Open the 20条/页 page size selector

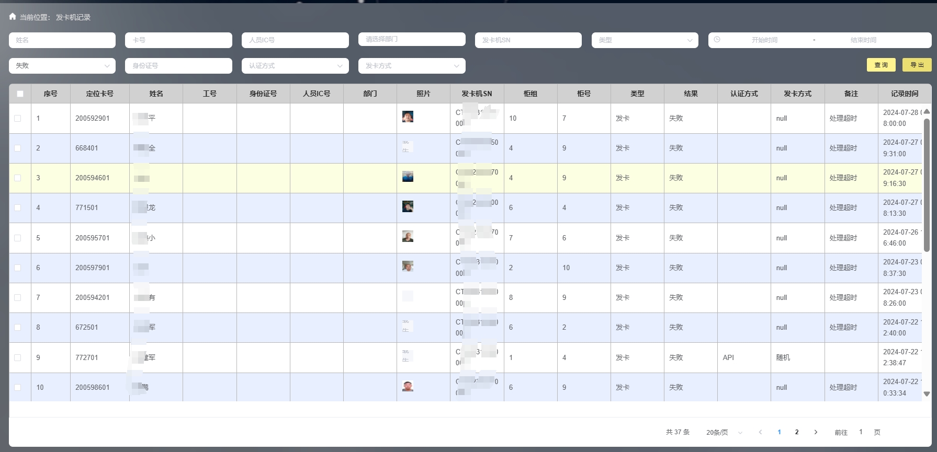[724, 433]
